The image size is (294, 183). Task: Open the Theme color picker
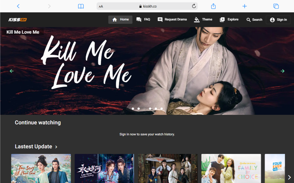(203, 20)
